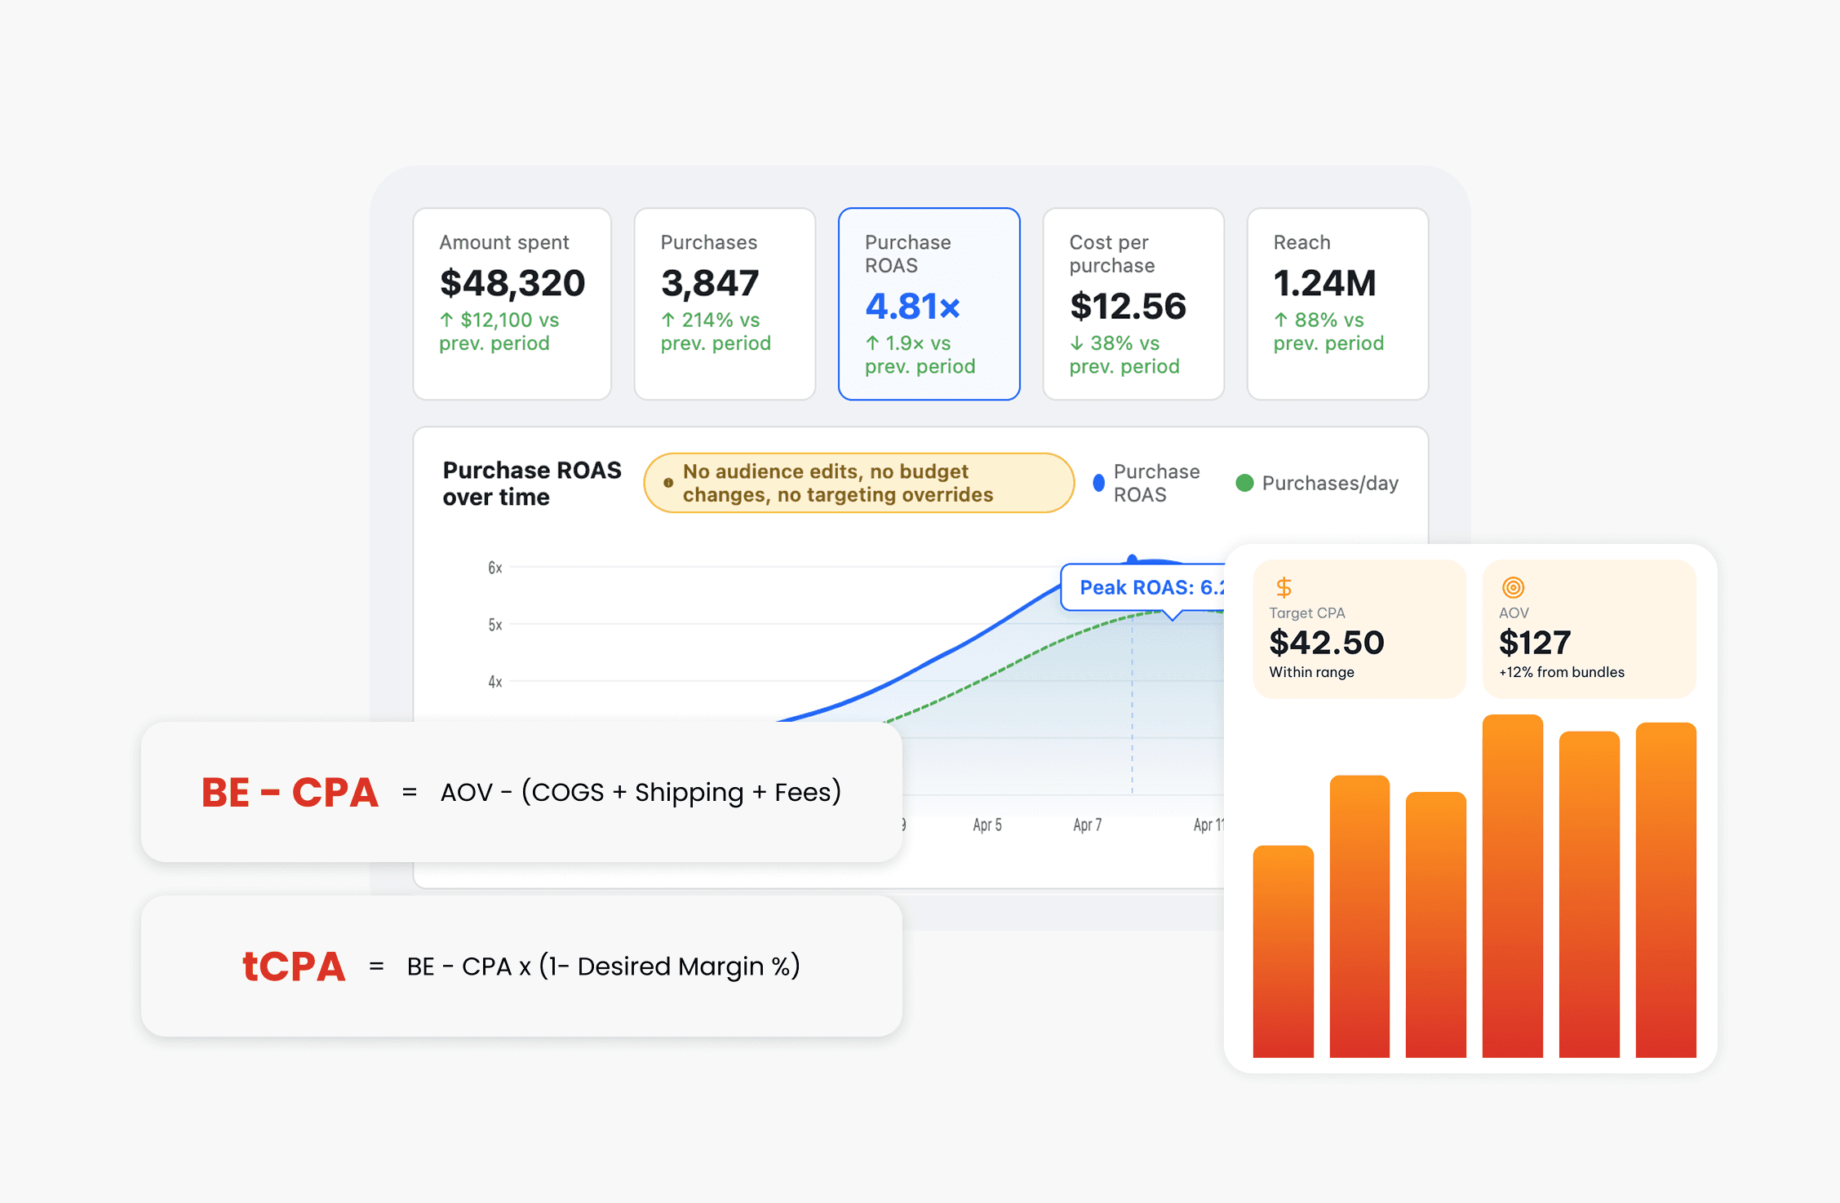
Task: Select the Purchase ROAS metric card
Action: 929,303
